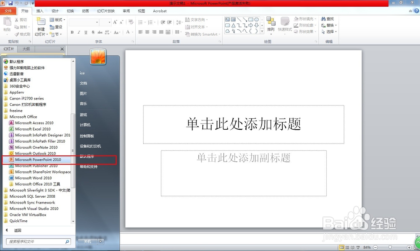Toggle underline formatting
Image resolution: width=420 pixels, height=251 pixels.
[x=86, y=32]
